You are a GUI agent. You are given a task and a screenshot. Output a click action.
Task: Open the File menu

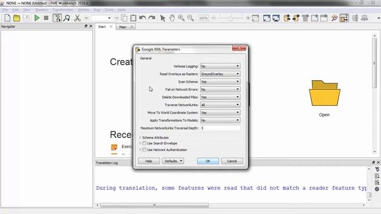tap(5, 10)
